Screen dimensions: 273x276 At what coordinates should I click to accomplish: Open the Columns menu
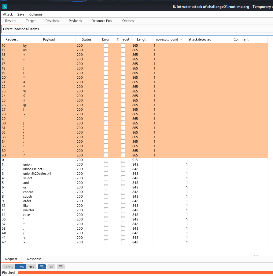pos(36,14)
